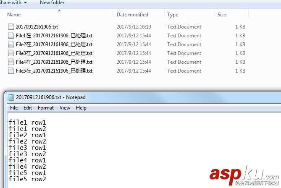The width and height of the screenshot is (281, 188).
Task: Click the New folder button
Action: click(52, 3)
